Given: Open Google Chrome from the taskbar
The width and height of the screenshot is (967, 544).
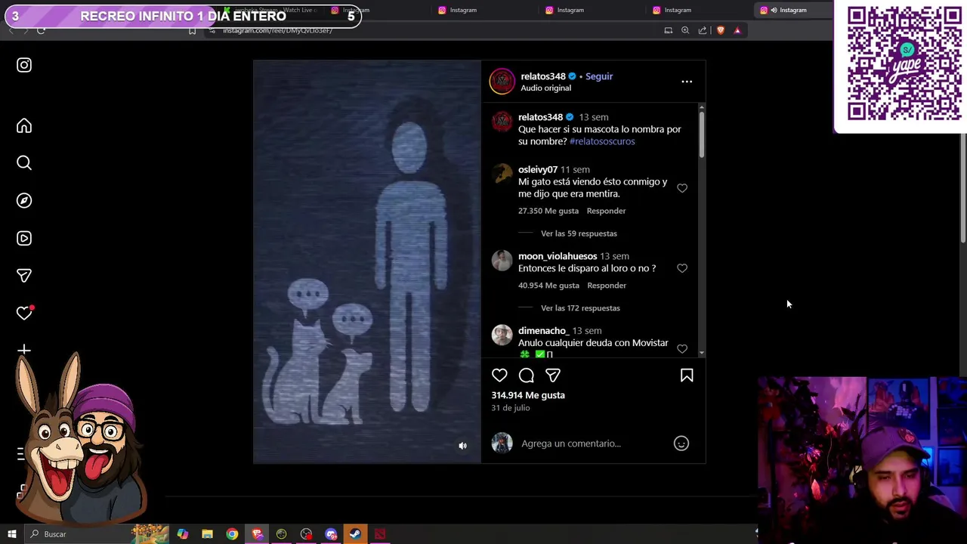Looking at the screenshot, I should 232,534.
